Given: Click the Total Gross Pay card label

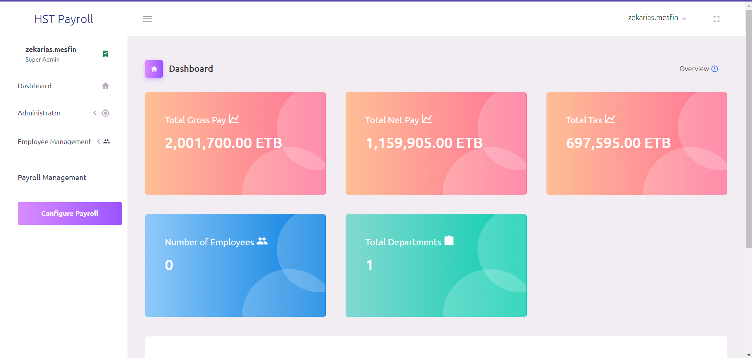Looking at the screenshot, I should pos(195,120).
